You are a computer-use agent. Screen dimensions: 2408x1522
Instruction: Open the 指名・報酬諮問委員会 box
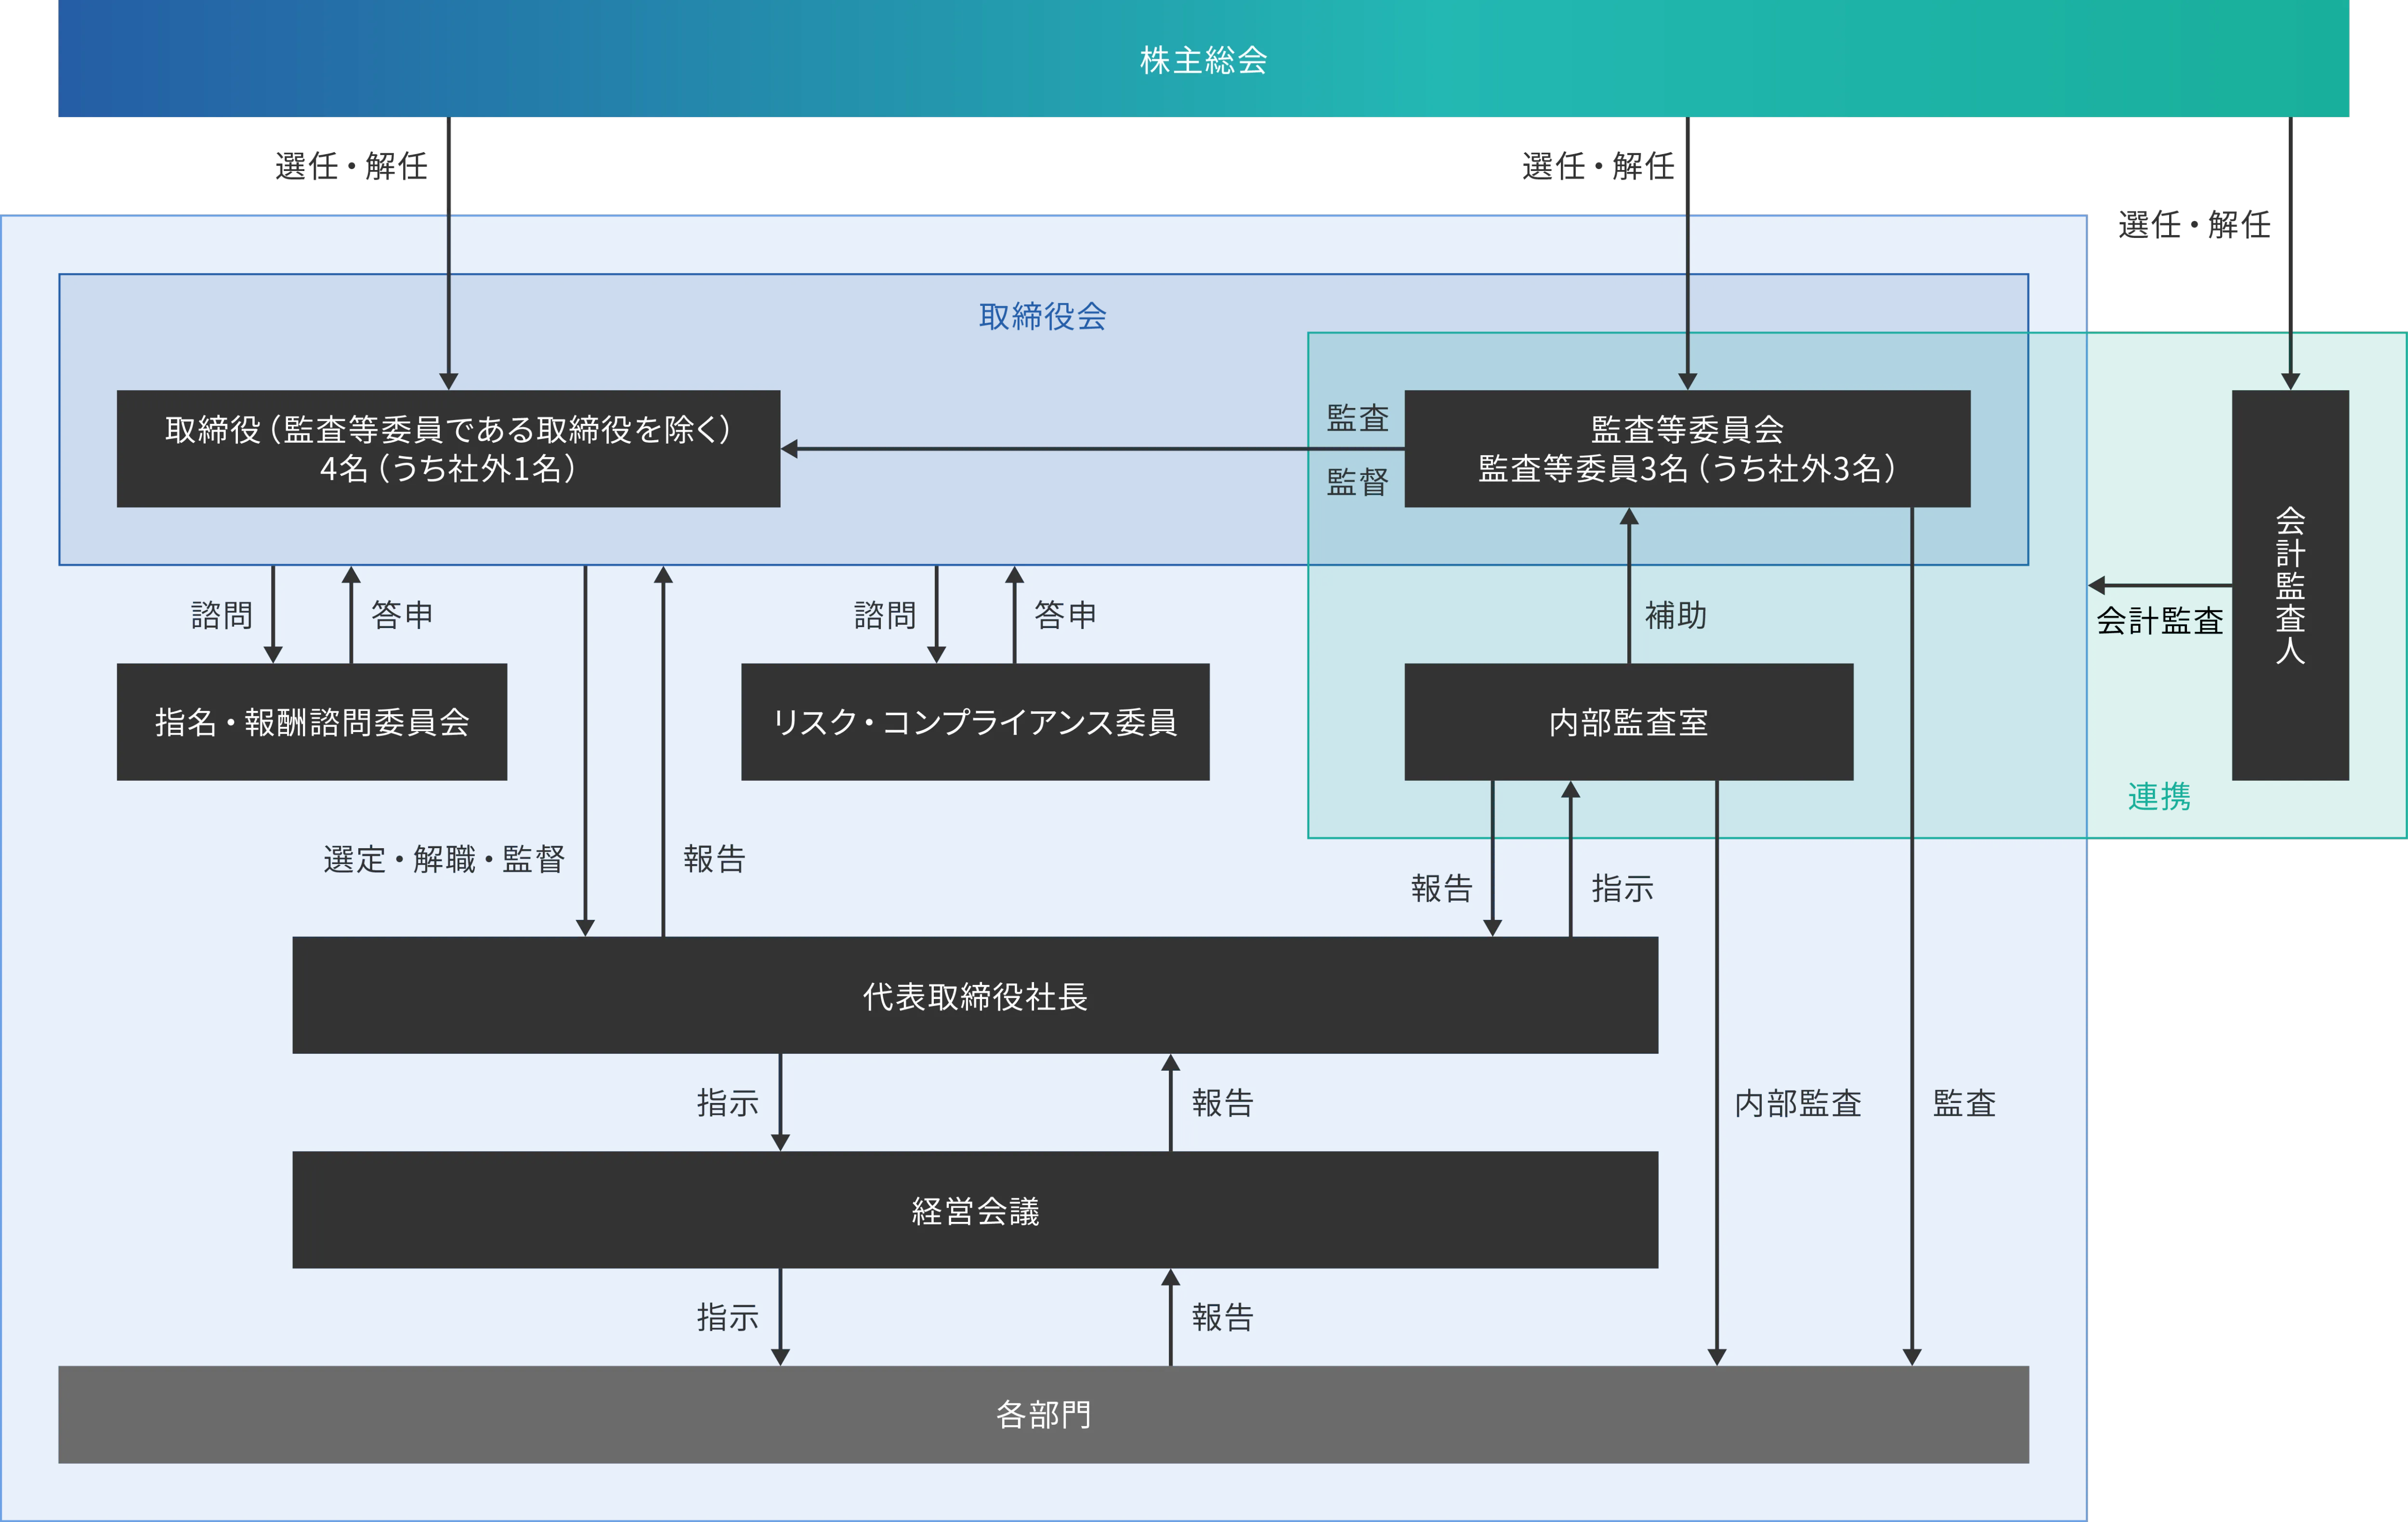tap(312, 720)
